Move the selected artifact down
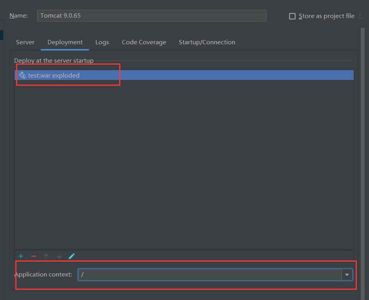The height and width of the screenshot is (300, 369). 59,256
